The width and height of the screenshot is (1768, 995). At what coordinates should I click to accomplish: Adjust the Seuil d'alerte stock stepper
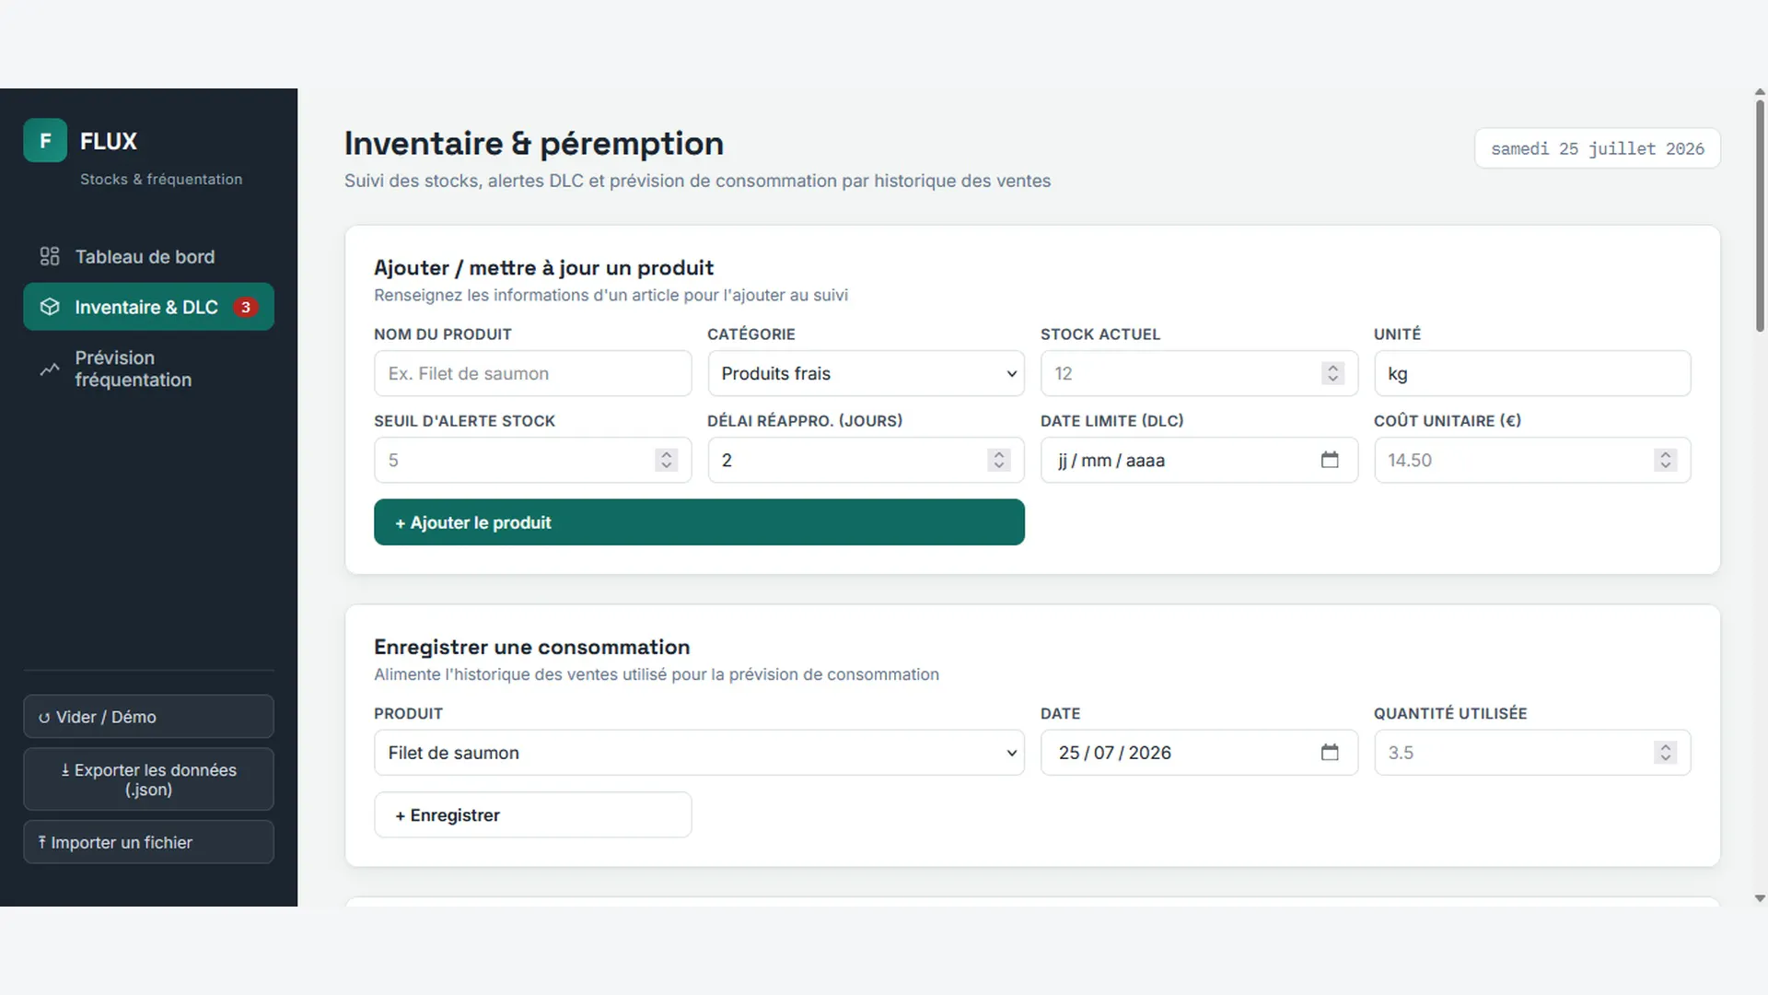pos(666,460)
